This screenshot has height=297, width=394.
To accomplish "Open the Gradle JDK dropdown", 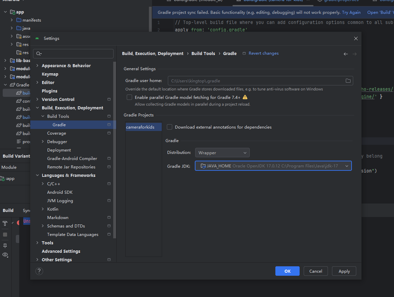I will pos(346,166).
